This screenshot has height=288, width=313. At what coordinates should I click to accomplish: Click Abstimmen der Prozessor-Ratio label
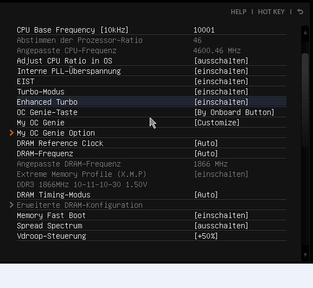[x=80, y=40]
